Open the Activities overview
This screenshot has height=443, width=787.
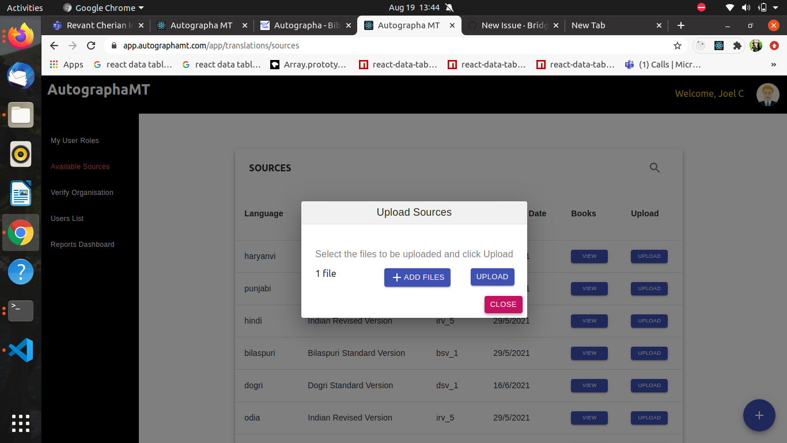point(25,7)
